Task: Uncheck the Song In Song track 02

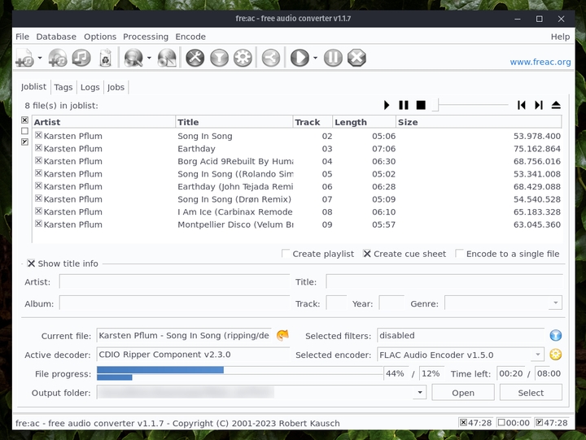Action: click(38, 135)
